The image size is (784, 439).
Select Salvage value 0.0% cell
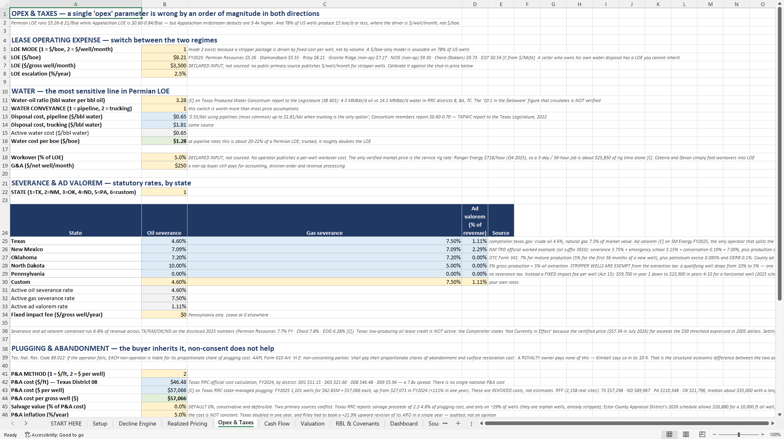[164, 406]
